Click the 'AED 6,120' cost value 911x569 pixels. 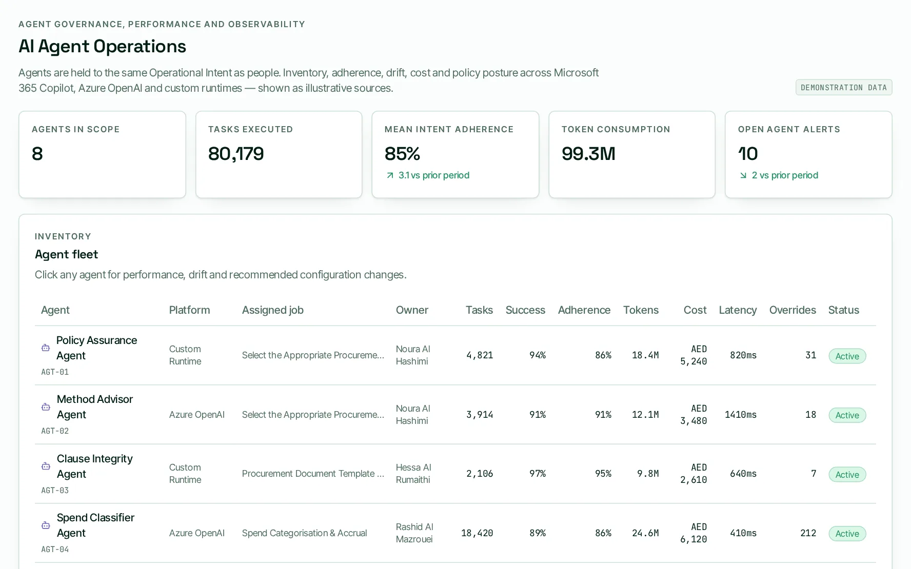pyautogui.click(x=694, y=533)
